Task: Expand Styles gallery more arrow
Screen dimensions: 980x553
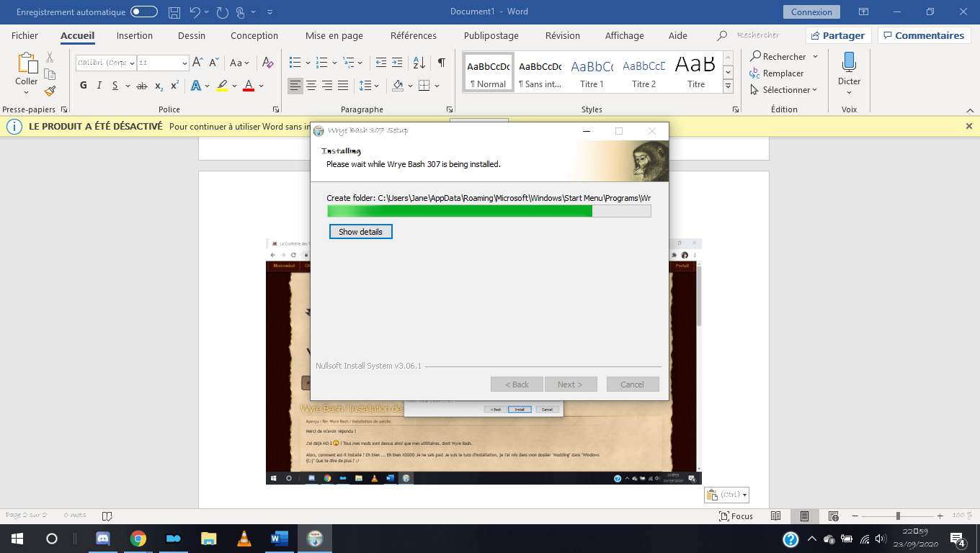Action: coord(728,86)
